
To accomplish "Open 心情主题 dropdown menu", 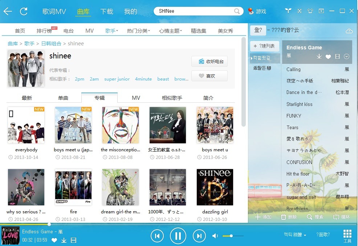I will [x=171, y=31].
